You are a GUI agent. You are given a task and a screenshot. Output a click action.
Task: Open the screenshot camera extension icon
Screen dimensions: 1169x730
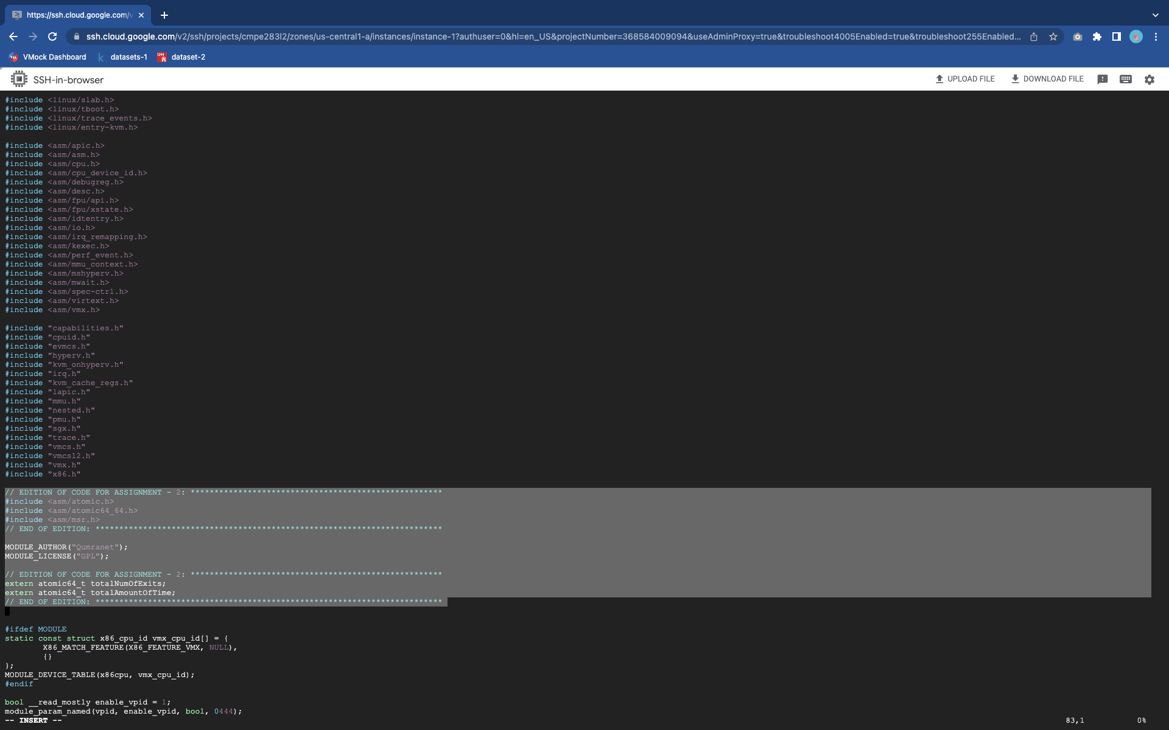pos(1078,36)
